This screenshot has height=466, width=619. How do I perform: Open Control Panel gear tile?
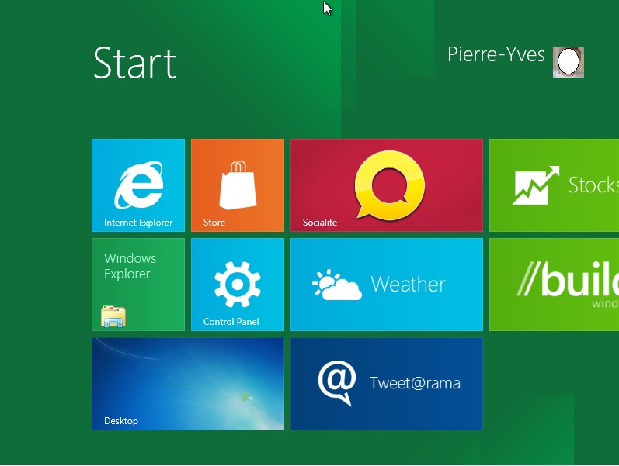[238, 285]
